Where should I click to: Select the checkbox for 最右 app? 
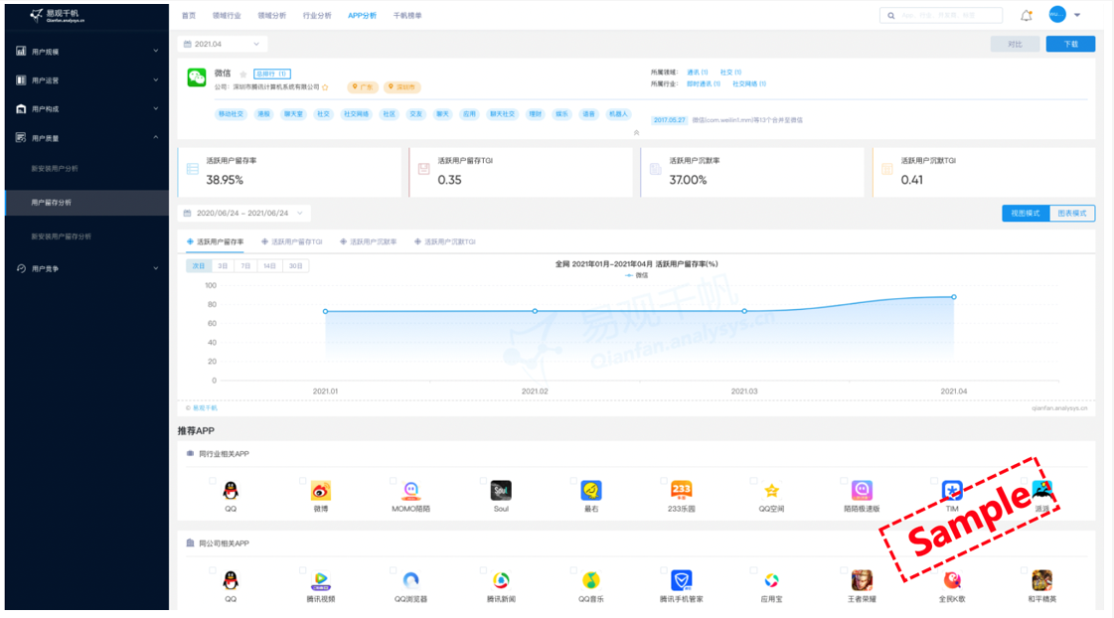[574, 481]
